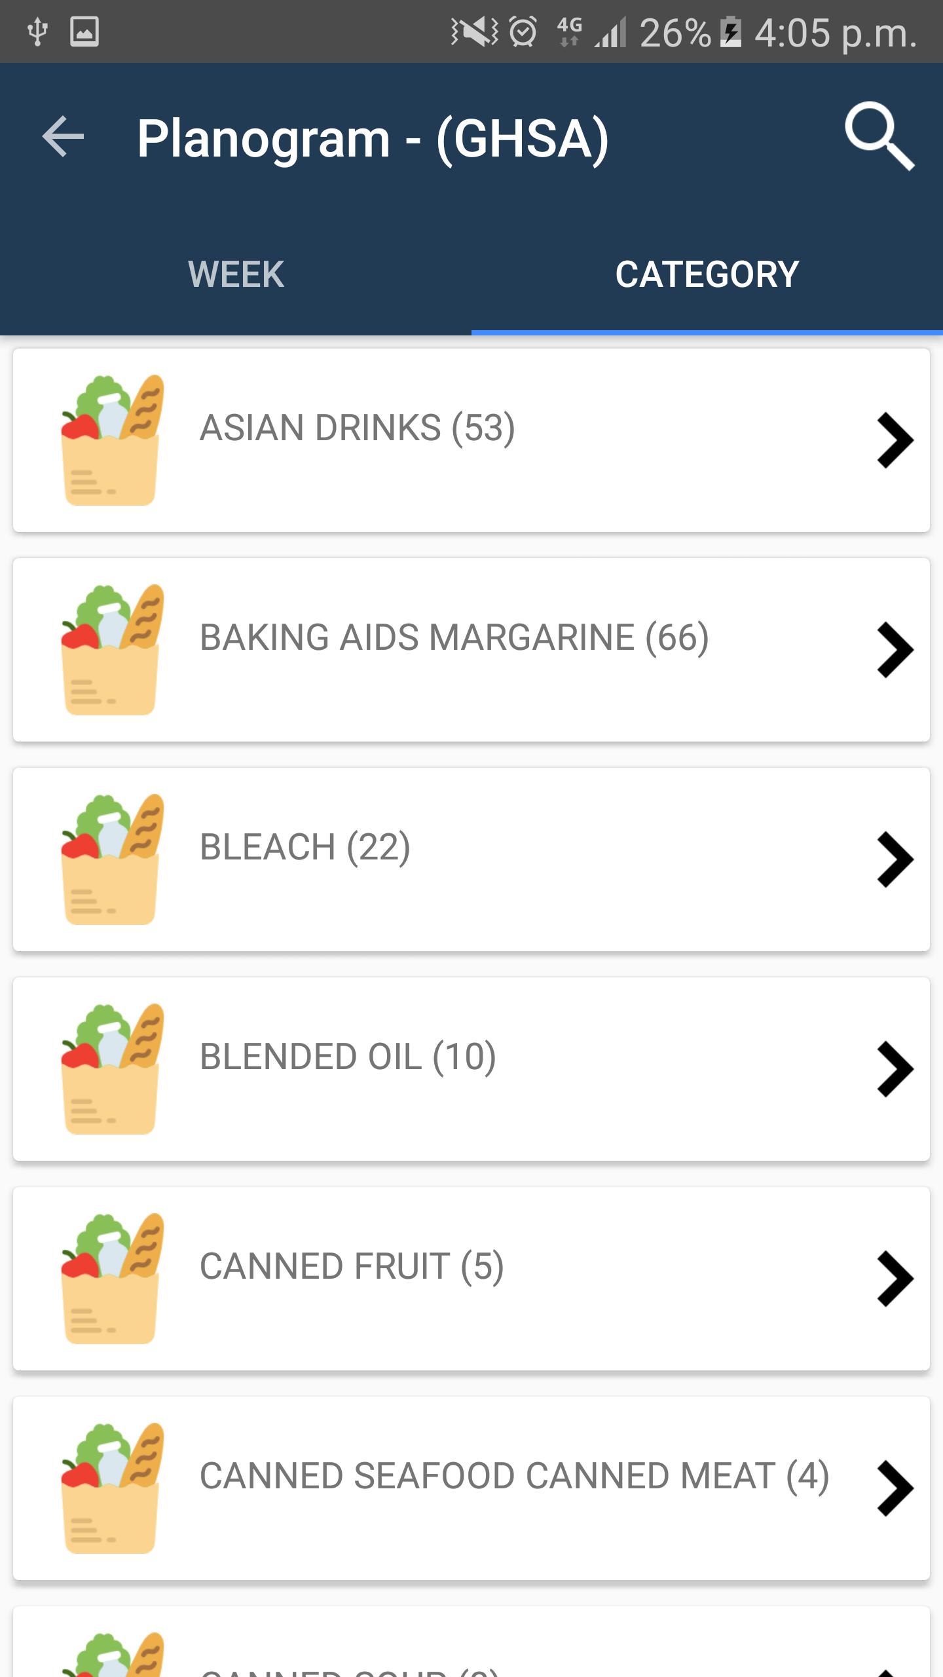
Task: Tap the Bleach grocery bag icon
Action: click(x=111, y=859)
